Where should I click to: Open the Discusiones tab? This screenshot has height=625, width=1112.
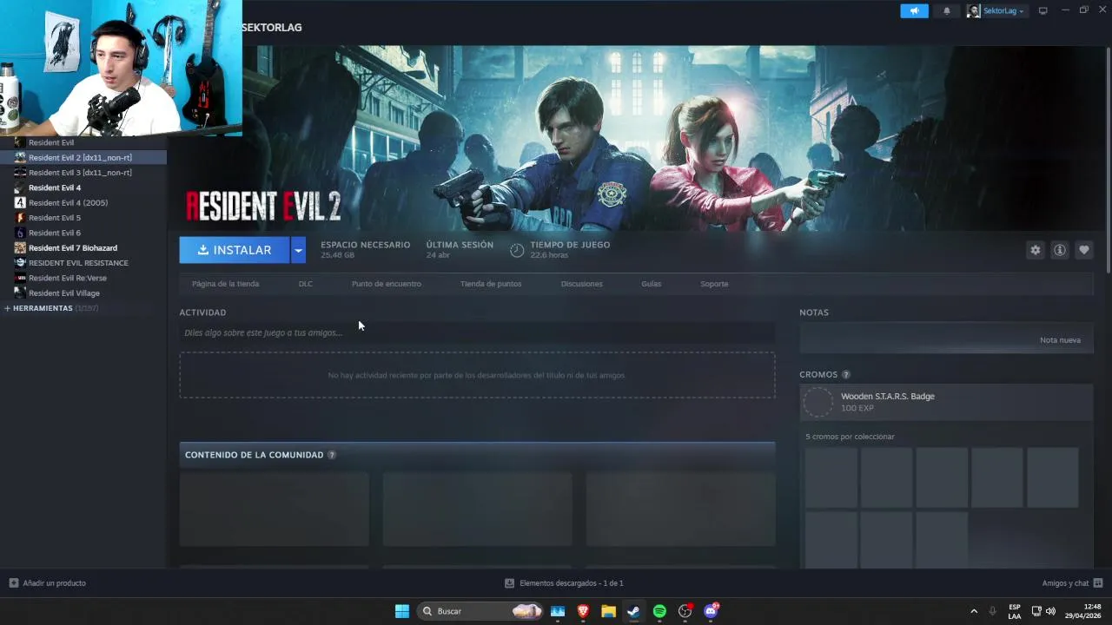(x=582, y=284)
